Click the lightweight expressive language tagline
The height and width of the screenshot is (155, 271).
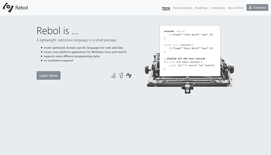77,40
